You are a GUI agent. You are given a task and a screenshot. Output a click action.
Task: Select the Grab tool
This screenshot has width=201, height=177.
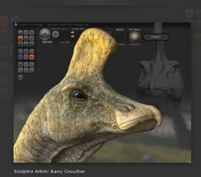tap(32, 38)
